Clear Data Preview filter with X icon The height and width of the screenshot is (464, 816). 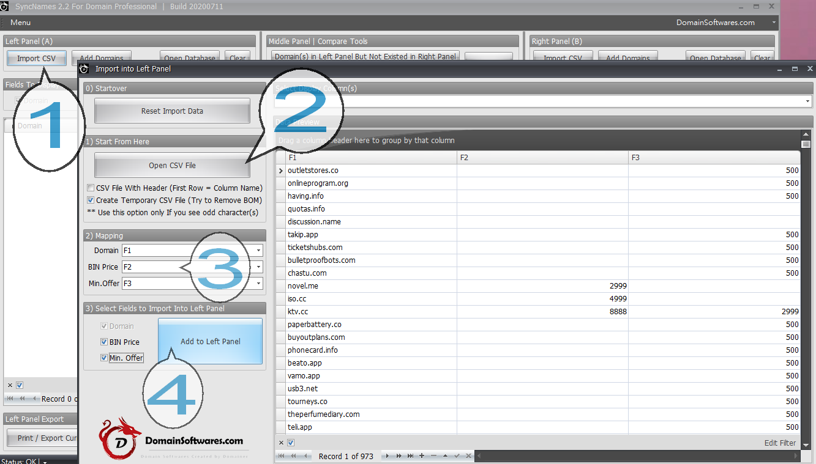[x=282, y=443]
